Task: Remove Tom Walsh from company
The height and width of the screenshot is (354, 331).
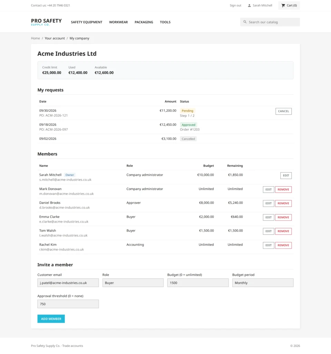Action: (x=283, y=231)
